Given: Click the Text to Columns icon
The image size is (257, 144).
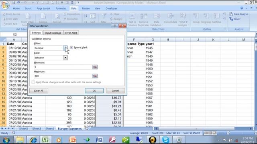Looking at the screenshot, I should coord(132,16).
